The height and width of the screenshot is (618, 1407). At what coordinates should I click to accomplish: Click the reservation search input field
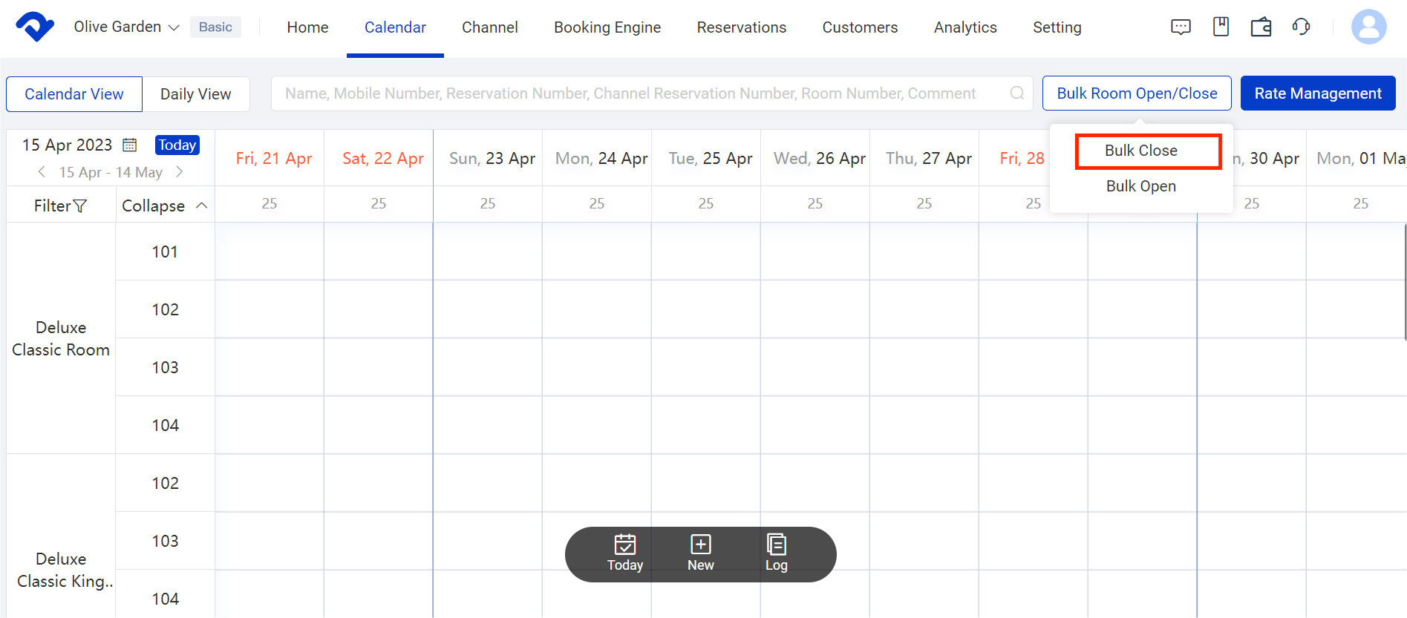tap(631, 93)
